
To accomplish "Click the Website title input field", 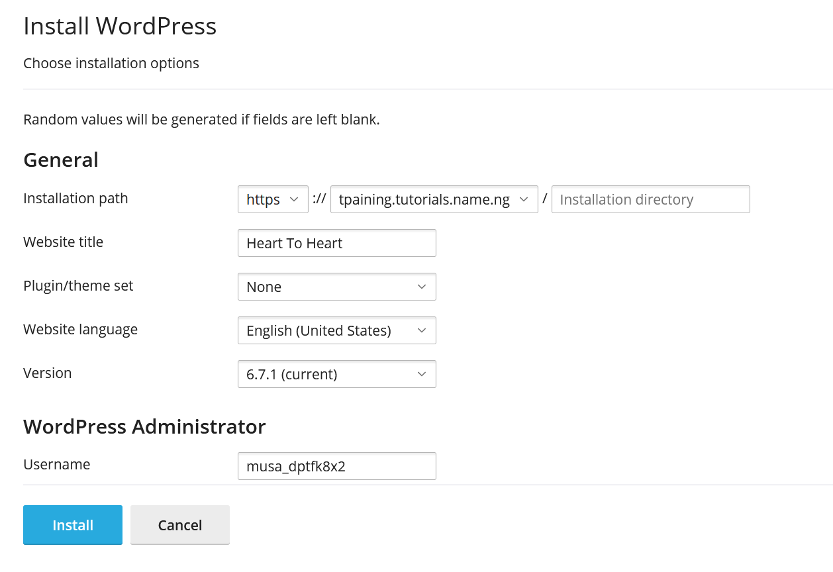I will coord(337,243).
